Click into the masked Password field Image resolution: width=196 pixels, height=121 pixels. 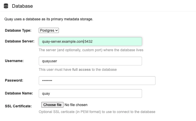[97, 81]
